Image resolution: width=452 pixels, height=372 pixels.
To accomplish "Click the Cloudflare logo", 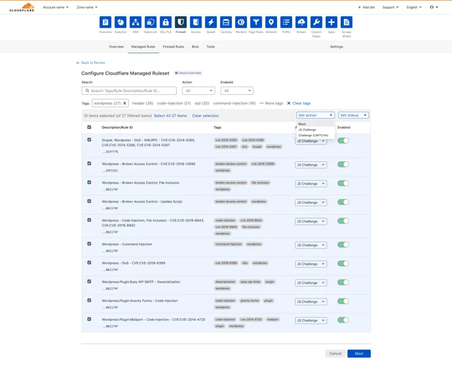I will pyautogui.click(x=22, y=7).
